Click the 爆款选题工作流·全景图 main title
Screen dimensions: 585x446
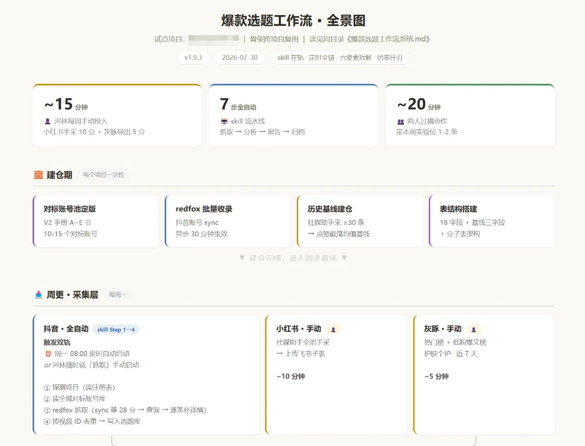click(293, 21)
